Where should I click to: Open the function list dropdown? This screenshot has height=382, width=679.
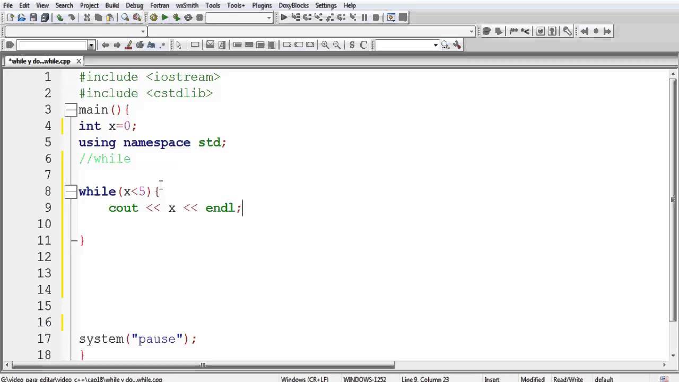[x=472, y=31]
